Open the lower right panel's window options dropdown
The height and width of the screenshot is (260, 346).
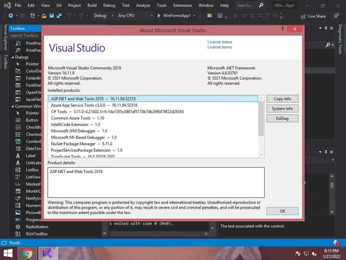320,152
